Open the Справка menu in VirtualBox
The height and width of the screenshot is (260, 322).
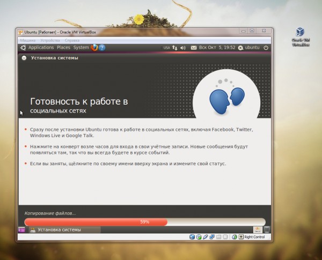coord(72,40)
